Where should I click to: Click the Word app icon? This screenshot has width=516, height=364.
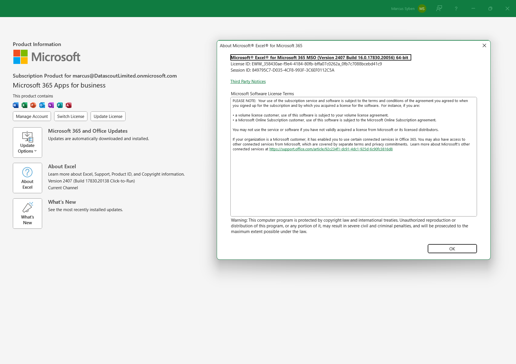pyautogui.click(x=16, y=105)
